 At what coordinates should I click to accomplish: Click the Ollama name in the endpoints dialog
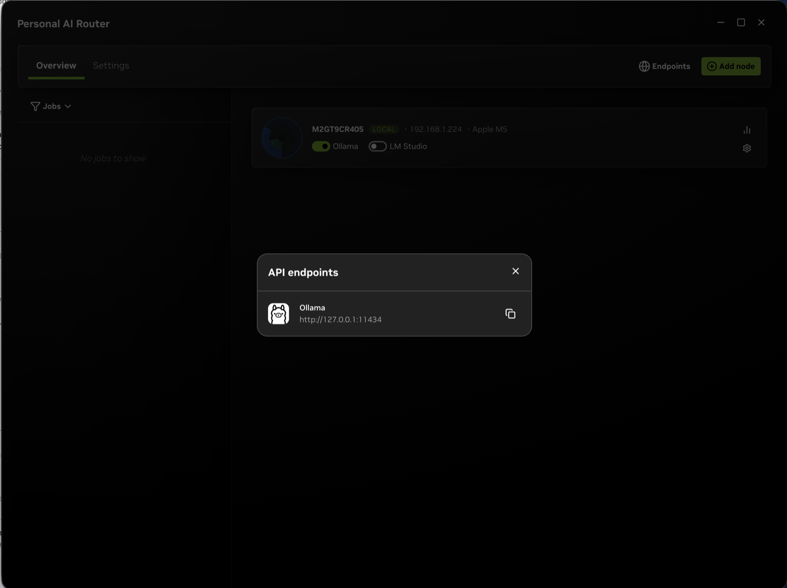point(312,308)
